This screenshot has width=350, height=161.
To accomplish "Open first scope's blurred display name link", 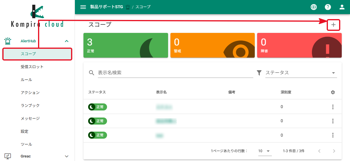I will [165, 107].
